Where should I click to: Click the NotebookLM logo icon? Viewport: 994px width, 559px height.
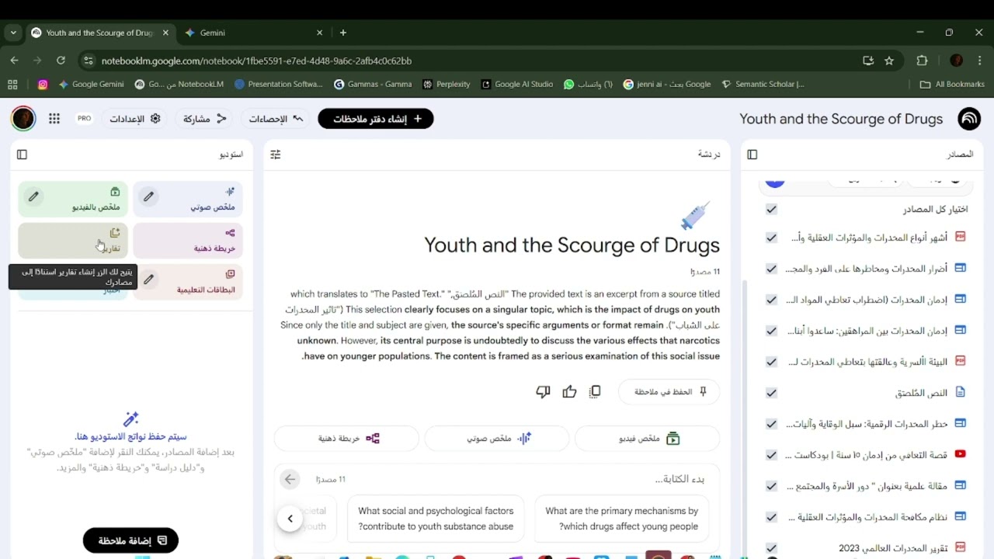[969, 119]
